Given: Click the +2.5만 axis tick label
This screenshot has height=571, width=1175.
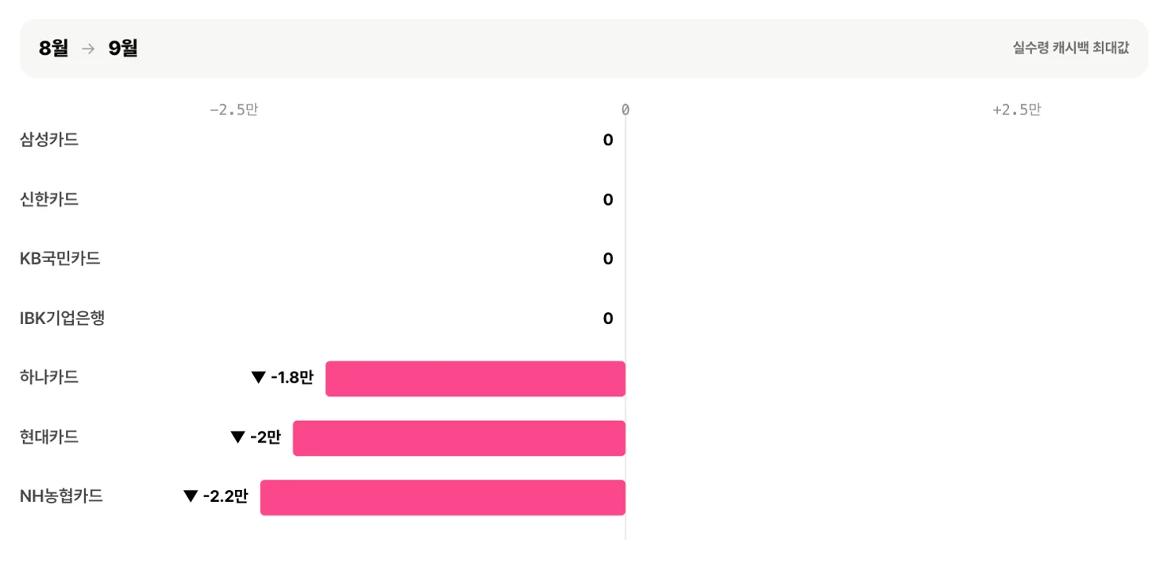Looking at the screenshot, I should pos(1016,110).
